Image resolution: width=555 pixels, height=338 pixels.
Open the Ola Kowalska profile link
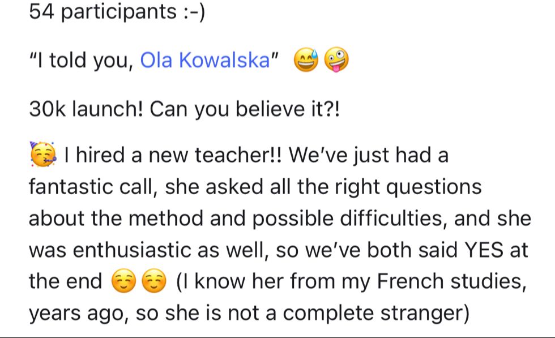click(x=205, y=60)
